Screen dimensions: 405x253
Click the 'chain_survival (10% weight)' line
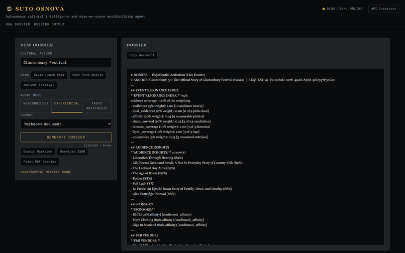pos(170,121)
